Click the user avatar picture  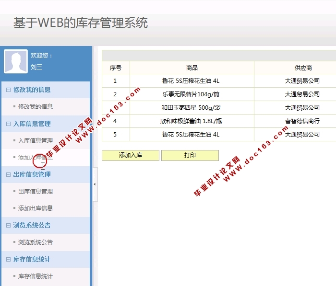[16, 61]
